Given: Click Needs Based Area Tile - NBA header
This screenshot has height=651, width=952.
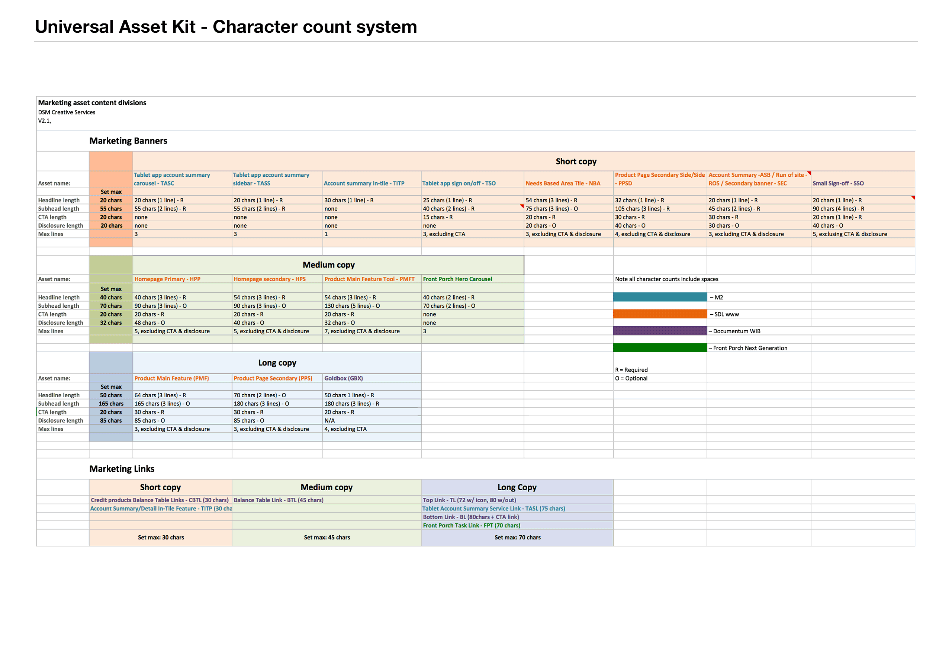Looking at the screenshot, I should [563, 183].
